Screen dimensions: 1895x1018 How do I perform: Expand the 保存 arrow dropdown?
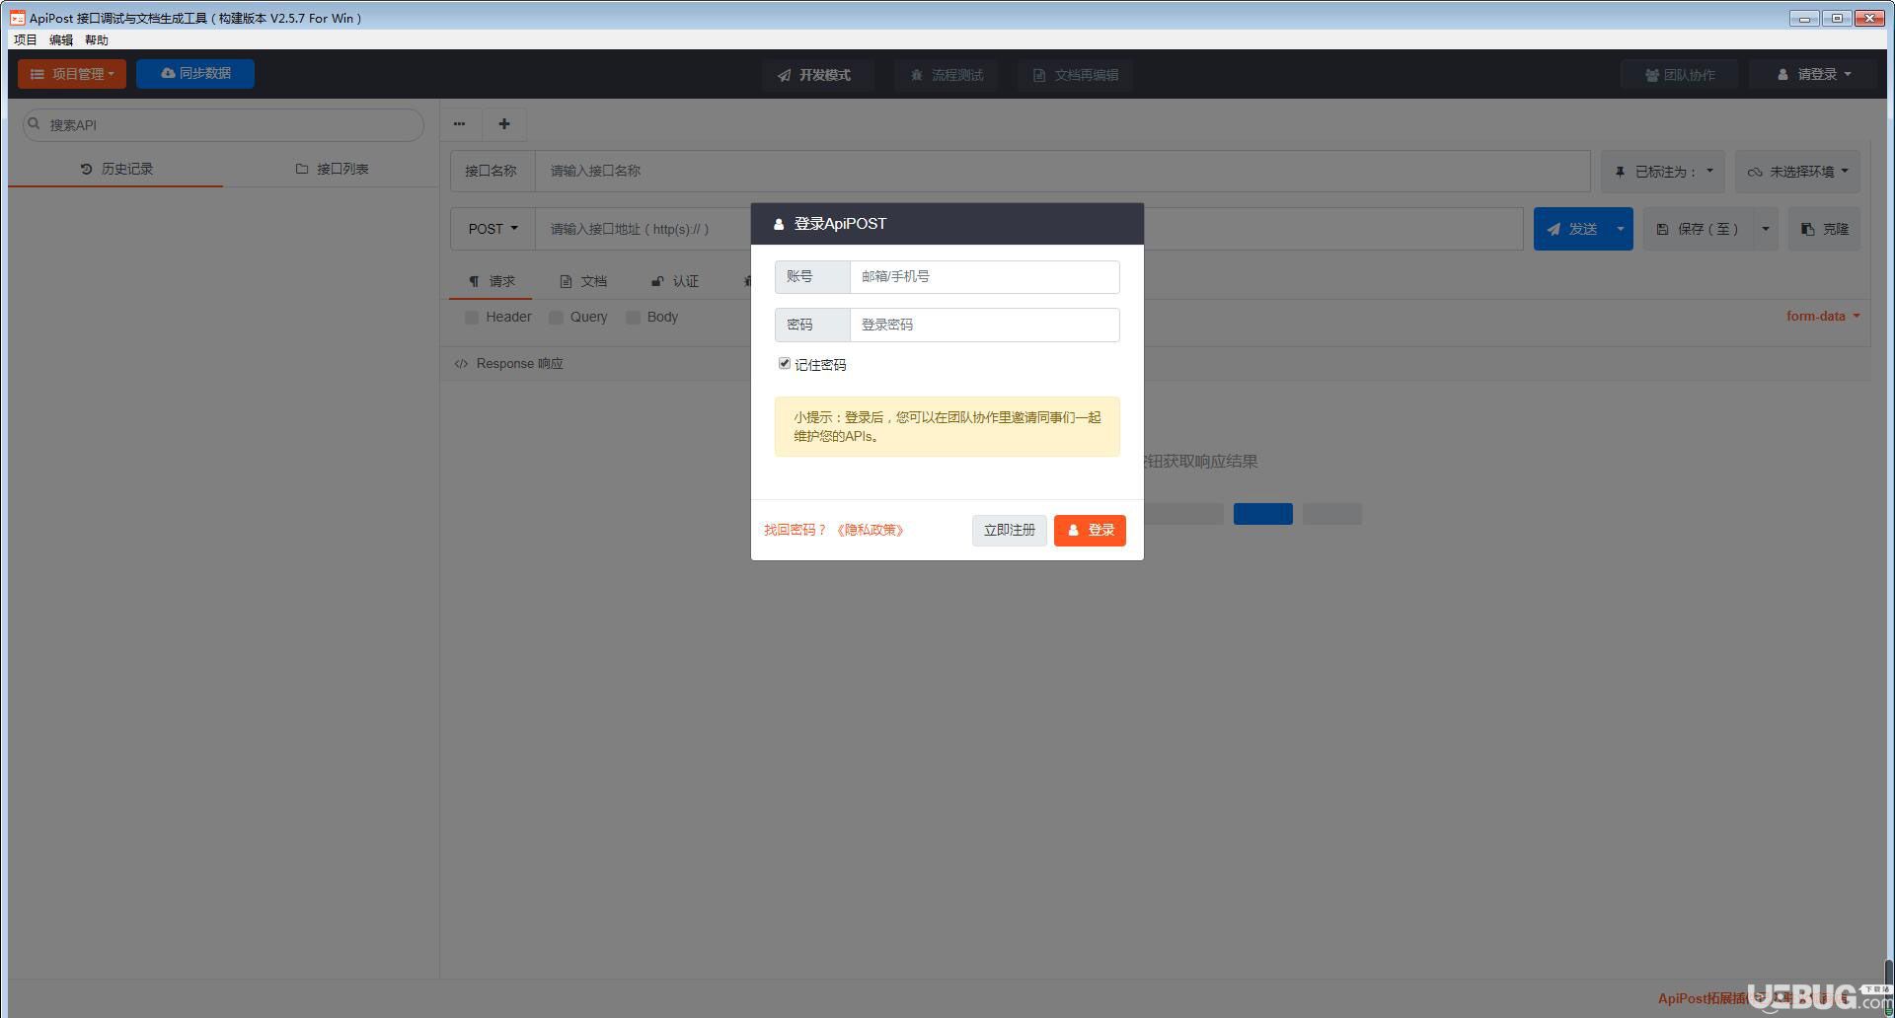pos(1765,229)
